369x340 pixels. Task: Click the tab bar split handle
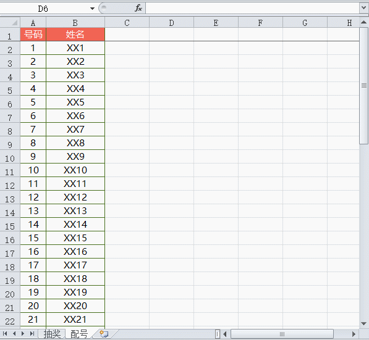(x=218, y=334)
